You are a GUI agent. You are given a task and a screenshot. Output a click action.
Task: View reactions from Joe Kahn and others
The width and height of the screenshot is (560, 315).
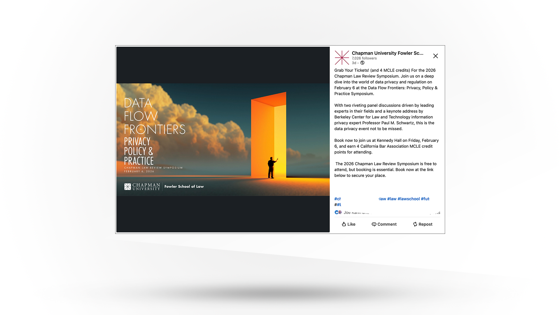(x=356, y=213)
